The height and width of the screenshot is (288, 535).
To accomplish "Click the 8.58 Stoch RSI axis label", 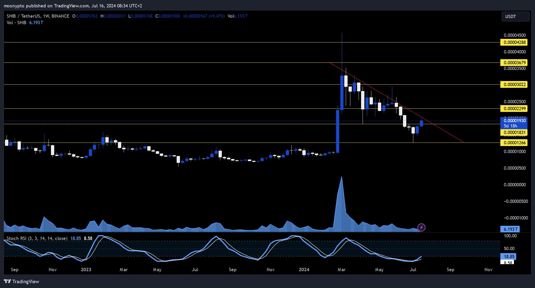I will pyautogui.click(x=507, y=263).
